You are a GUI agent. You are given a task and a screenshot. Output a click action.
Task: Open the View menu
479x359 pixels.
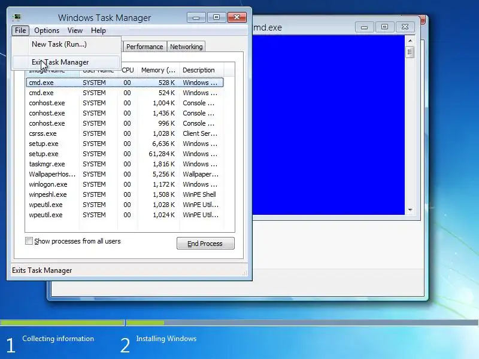pos(75,31)
